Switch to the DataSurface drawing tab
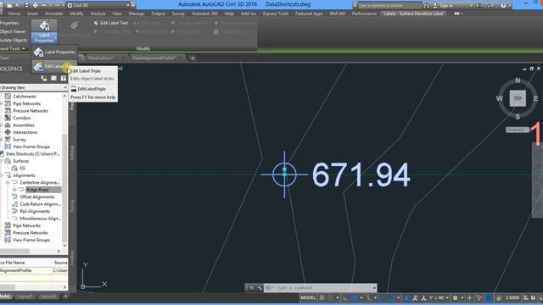The width and height of the screenshot is (543, 305). tap(101, 58)
